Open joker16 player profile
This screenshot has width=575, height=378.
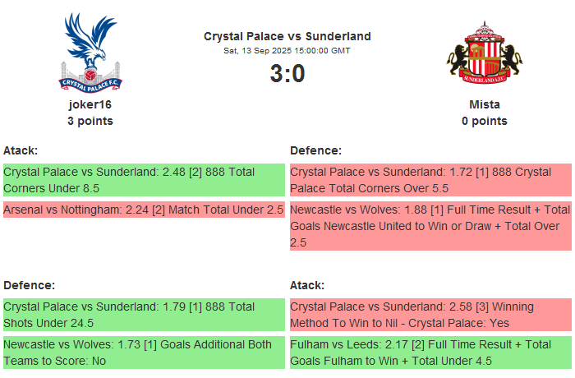[x=90, y=104]
